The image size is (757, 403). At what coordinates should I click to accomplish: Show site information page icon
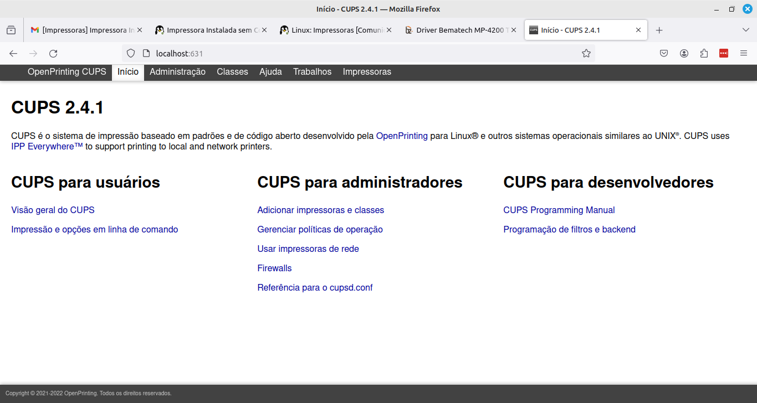point(146,54)
